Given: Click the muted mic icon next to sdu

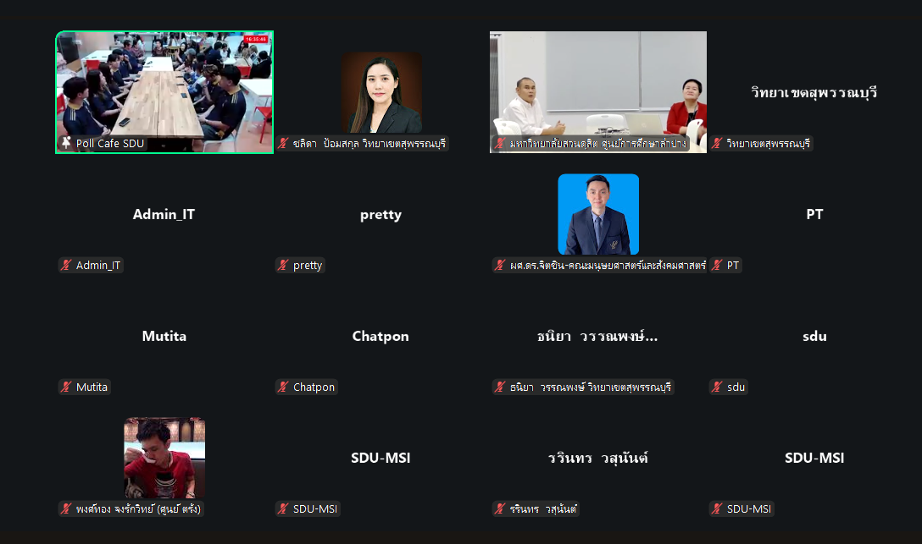Looking at the screenshot, I should (x=717, y=387).
